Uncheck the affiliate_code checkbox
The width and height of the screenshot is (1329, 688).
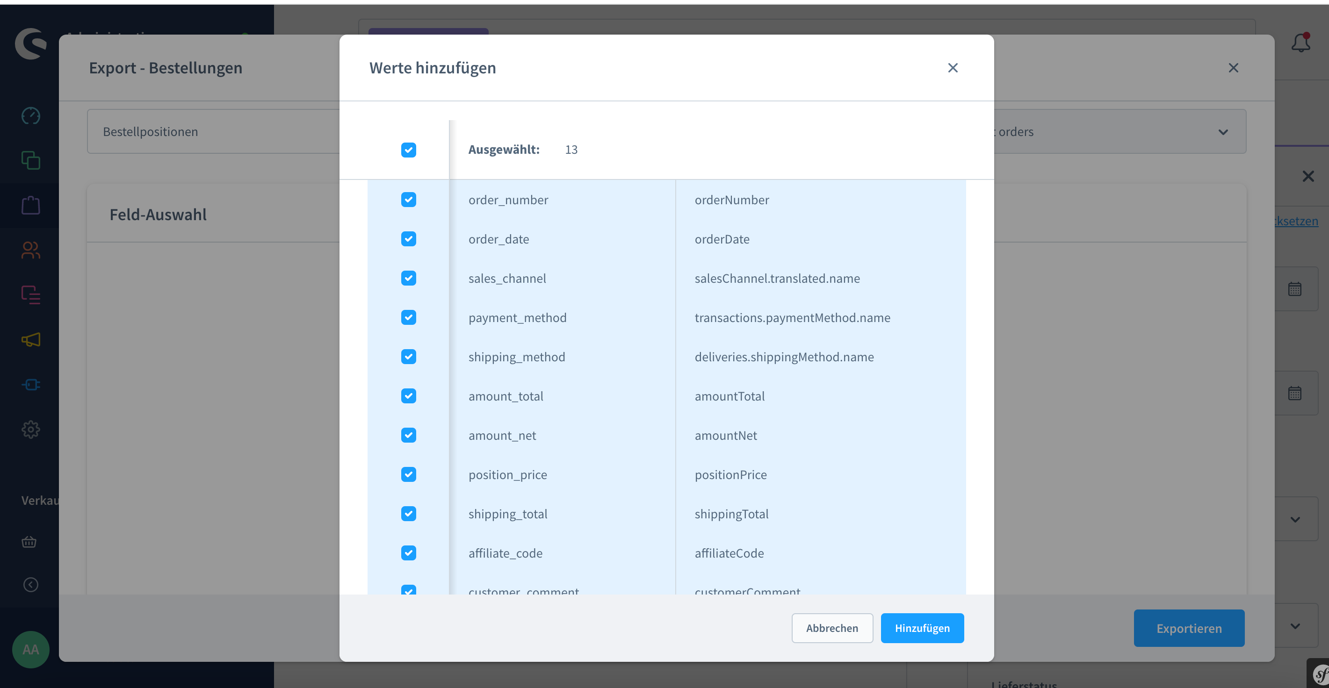(409, 552)
